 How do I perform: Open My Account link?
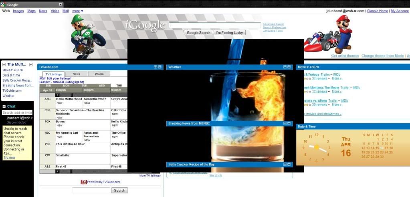coord(399,11)
